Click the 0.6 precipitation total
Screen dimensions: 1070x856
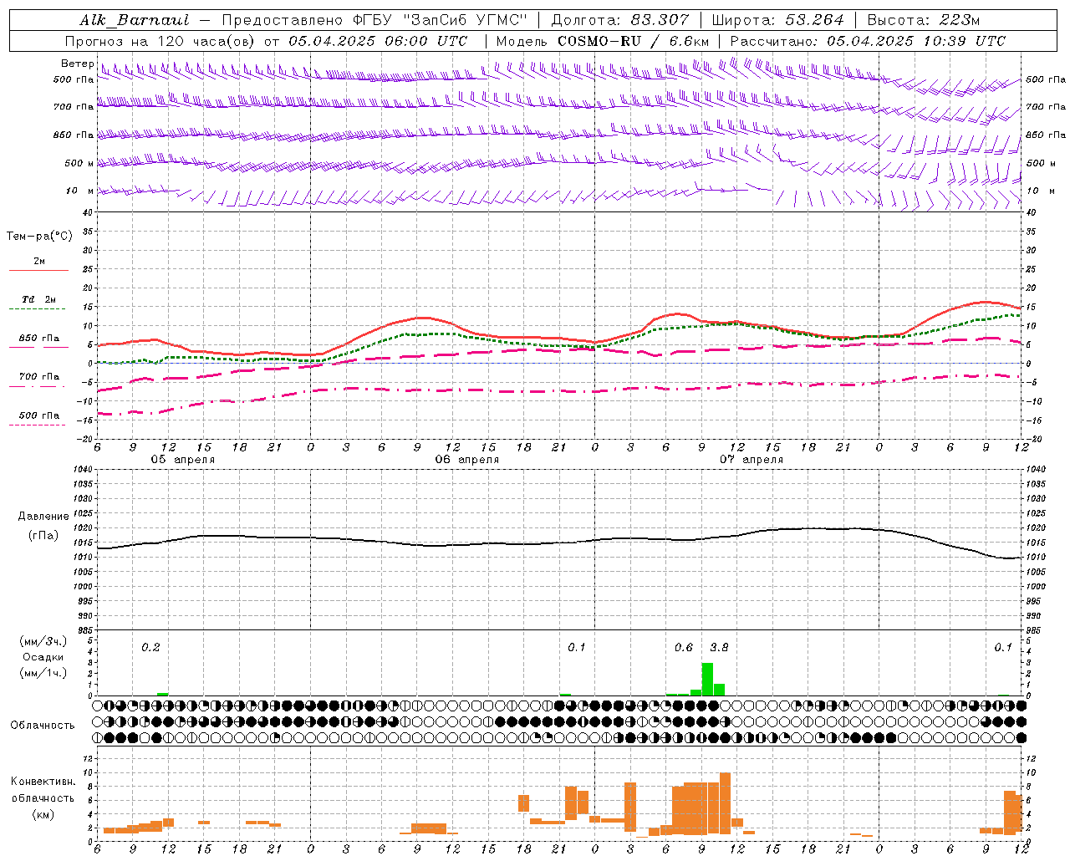pyautogui.click(x=684, y=648)
